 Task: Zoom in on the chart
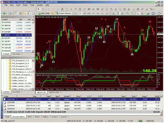[128, 13]
